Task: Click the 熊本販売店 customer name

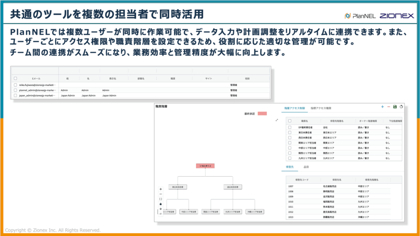Action: [x=329, y=206]
